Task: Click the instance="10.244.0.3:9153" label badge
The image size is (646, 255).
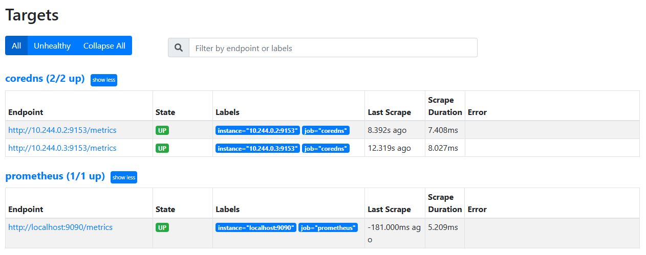Action: [x=257, y=149]
